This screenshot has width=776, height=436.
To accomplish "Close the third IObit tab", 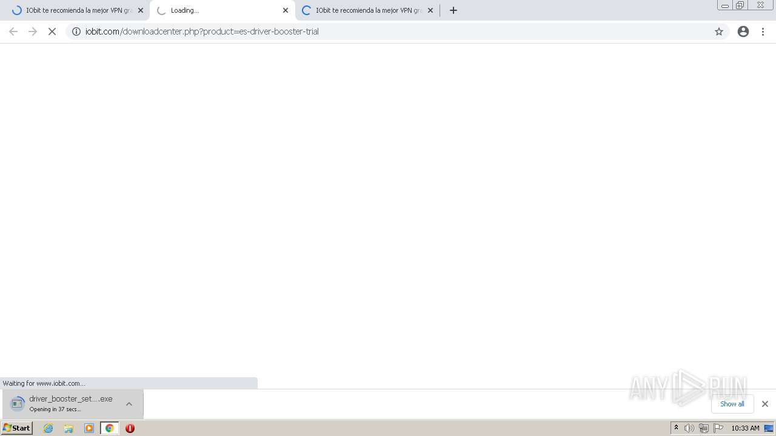I will tap(430, 10).
